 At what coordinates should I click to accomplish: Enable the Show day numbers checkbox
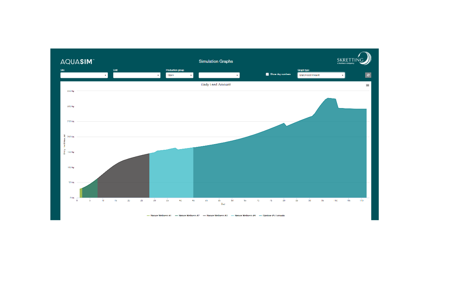coord(267,74)
